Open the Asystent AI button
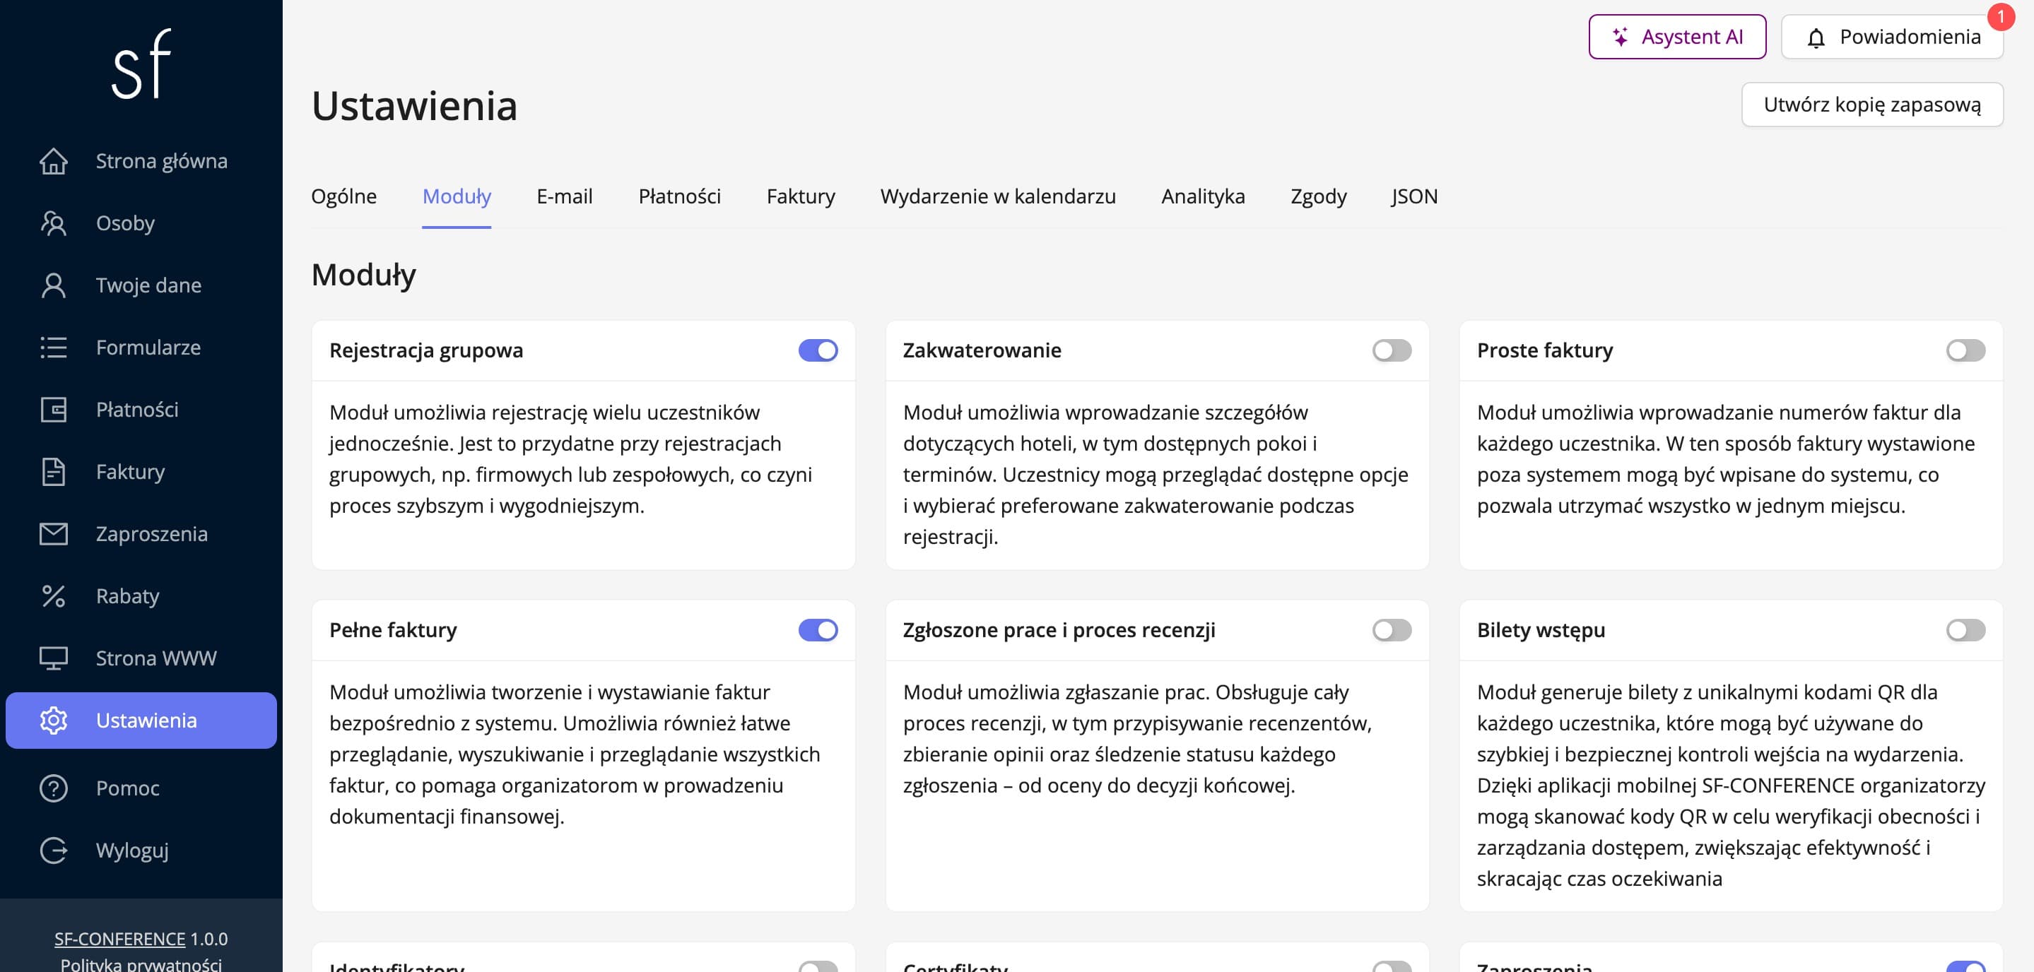The width and height of the screenshot is (2034, 972). 1677,36
